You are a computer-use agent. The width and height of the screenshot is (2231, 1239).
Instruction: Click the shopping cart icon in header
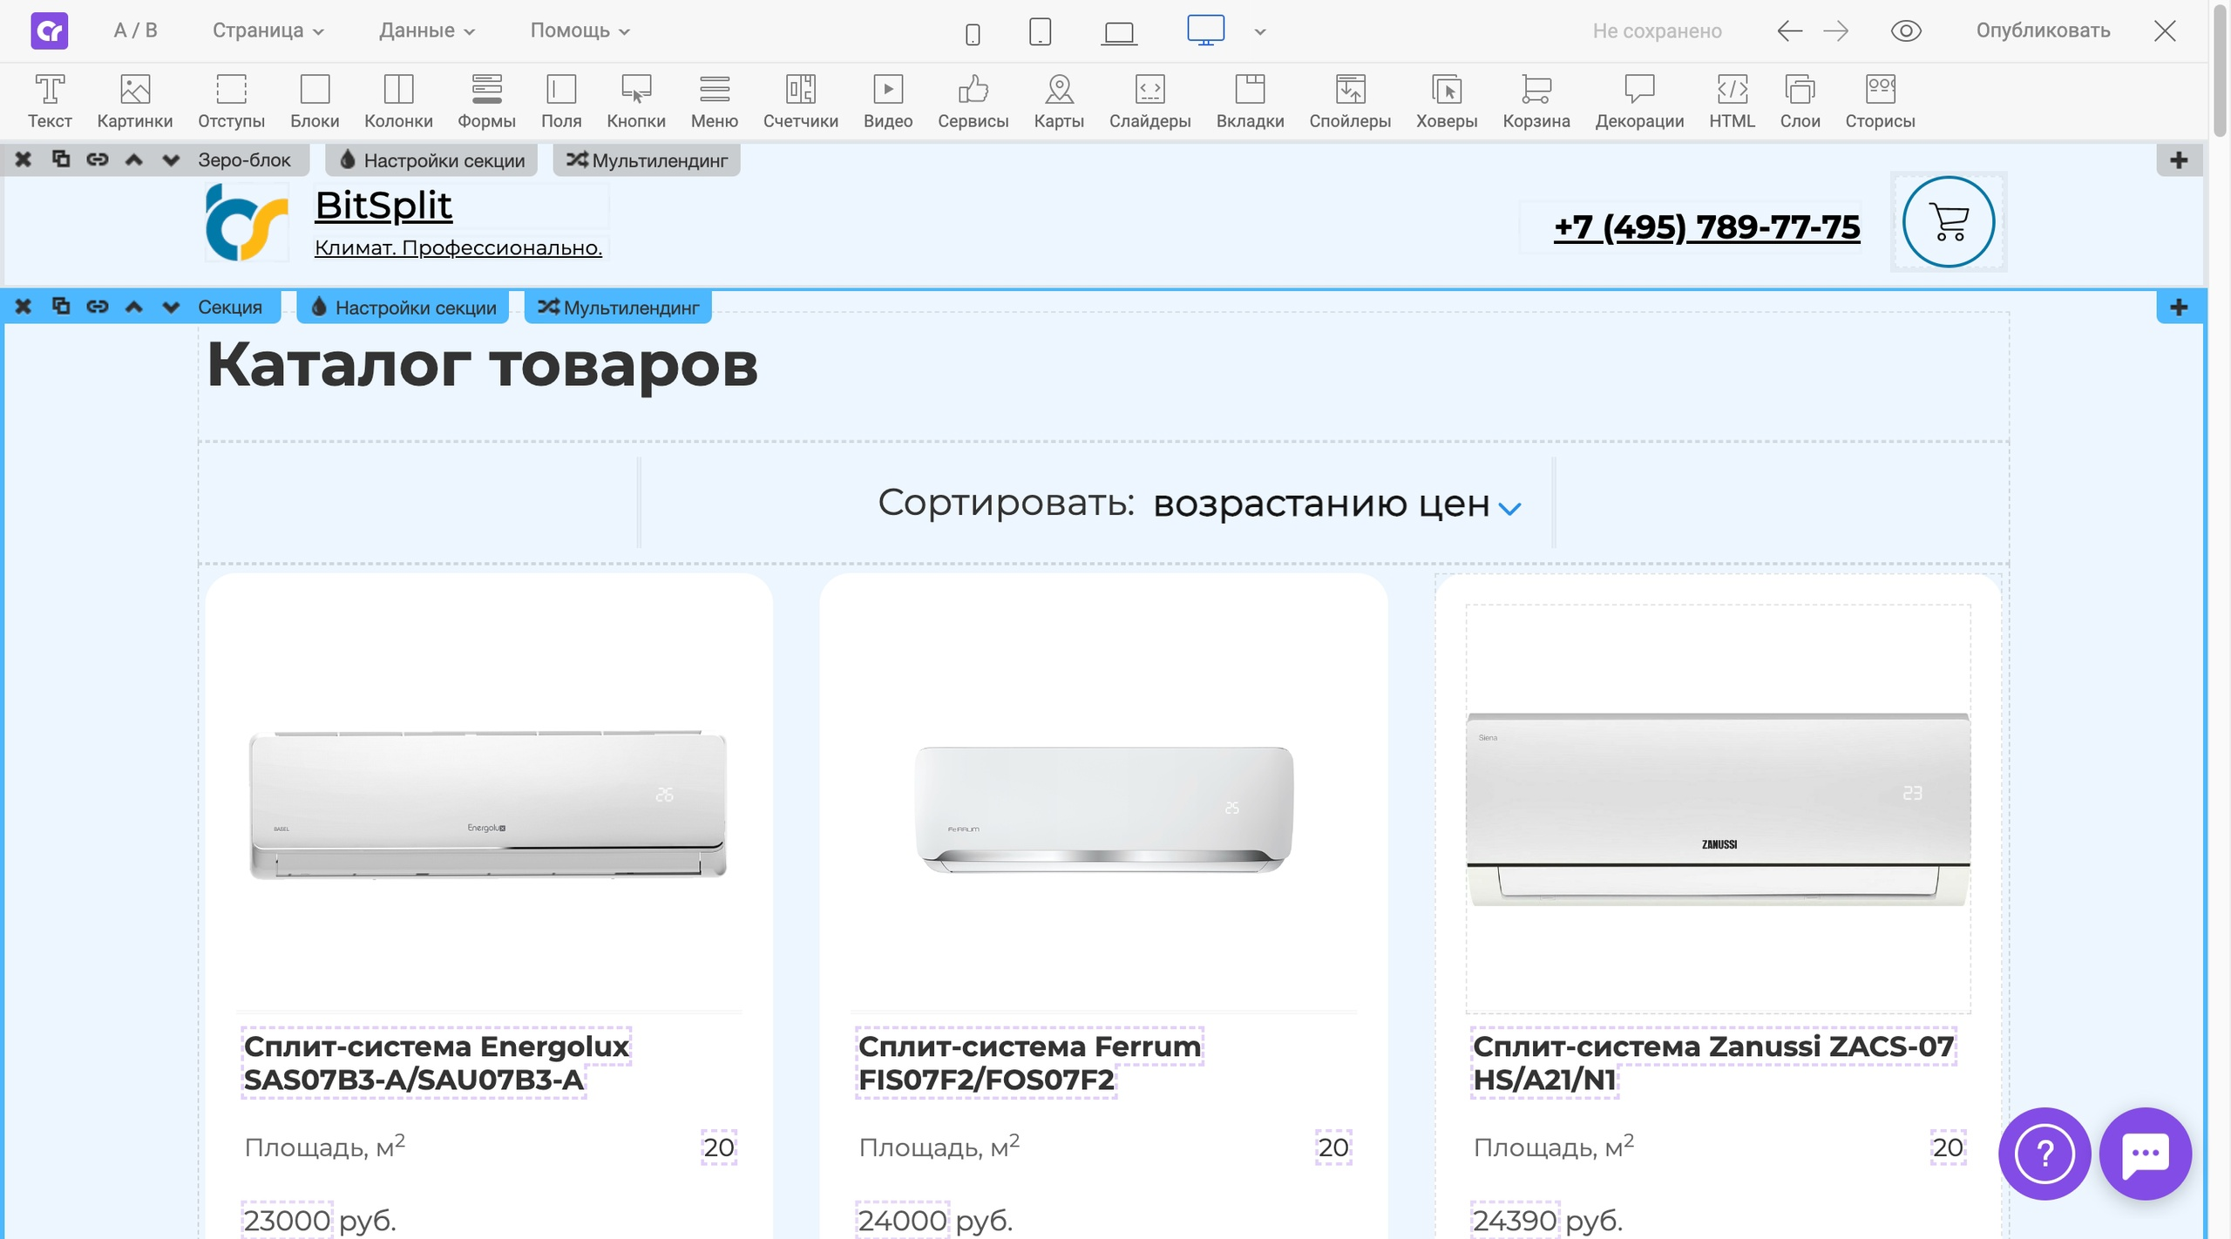point(1949,221)
